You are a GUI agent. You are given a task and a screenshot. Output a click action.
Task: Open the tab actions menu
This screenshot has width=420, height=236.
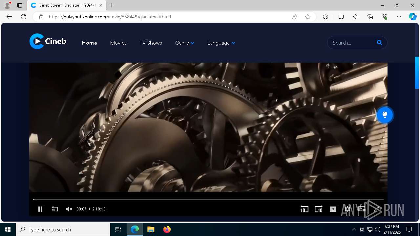pos(20,5)
